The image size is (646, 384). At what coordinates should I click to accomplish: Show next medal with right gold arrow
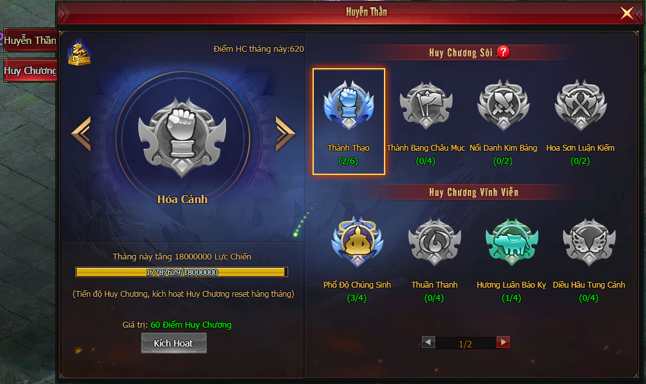pos(285,133)
